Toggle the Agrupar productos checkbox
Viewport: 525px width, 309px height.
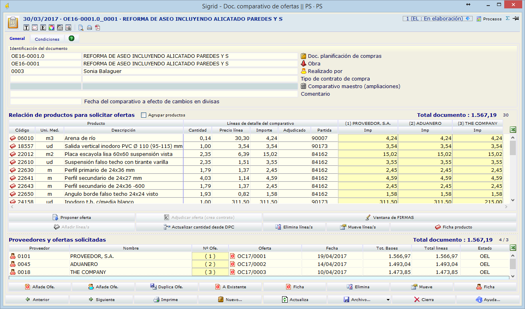coord(143,115)
